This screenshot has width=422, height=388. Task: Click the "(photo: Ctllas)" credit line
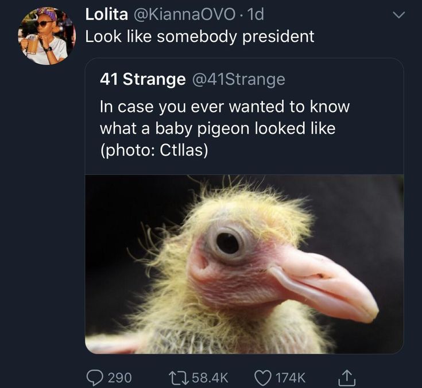click(154, 150)
